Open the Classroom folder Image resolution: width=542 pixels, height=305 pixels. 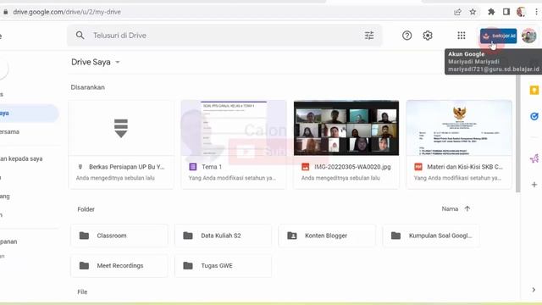[119, 236]
